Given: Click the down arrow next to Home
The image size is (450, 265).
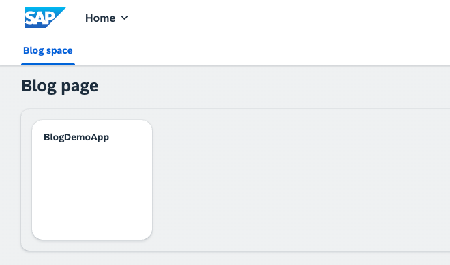Looking at the screenshot, I should pyautogui.click(x=124, y=18).
